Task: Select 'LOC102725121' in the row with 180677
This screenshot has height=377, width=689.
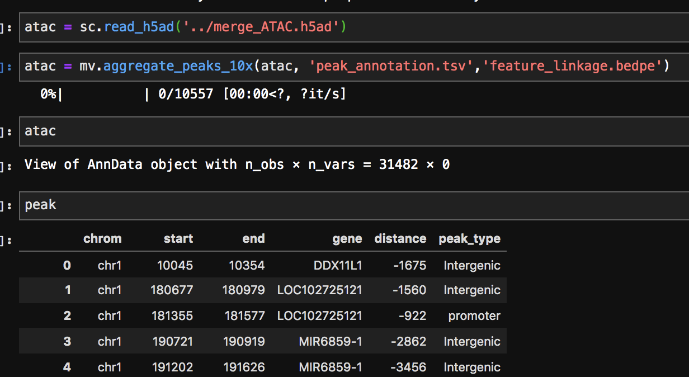Action: pos(320,290)
